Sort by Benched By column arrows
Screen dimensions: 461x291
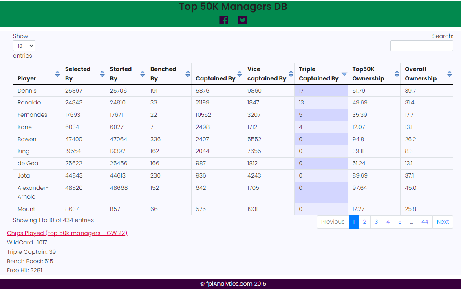(x=188, y=74)
